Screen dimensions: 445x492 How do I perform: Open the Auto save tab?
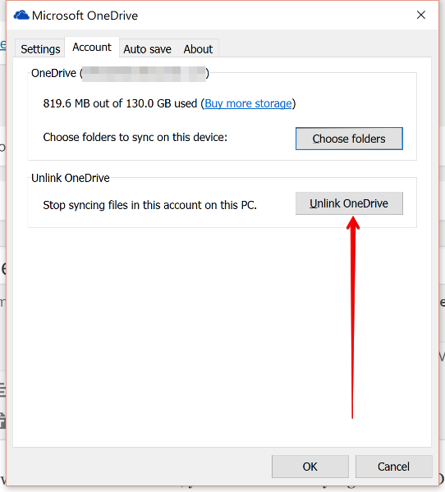(147, 49)
